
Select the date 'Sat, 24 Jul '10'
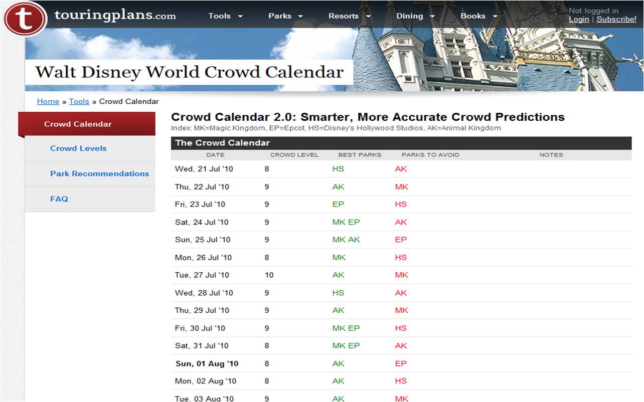coord(202,222)
